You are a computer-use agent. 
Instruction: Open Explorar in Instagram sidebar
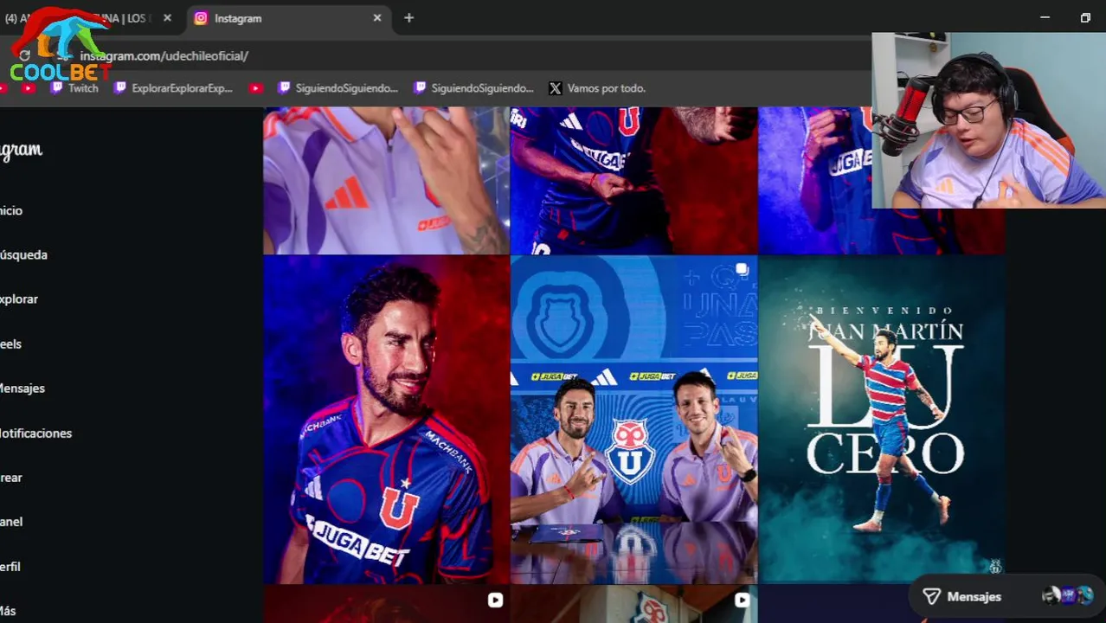click(19, 299)
